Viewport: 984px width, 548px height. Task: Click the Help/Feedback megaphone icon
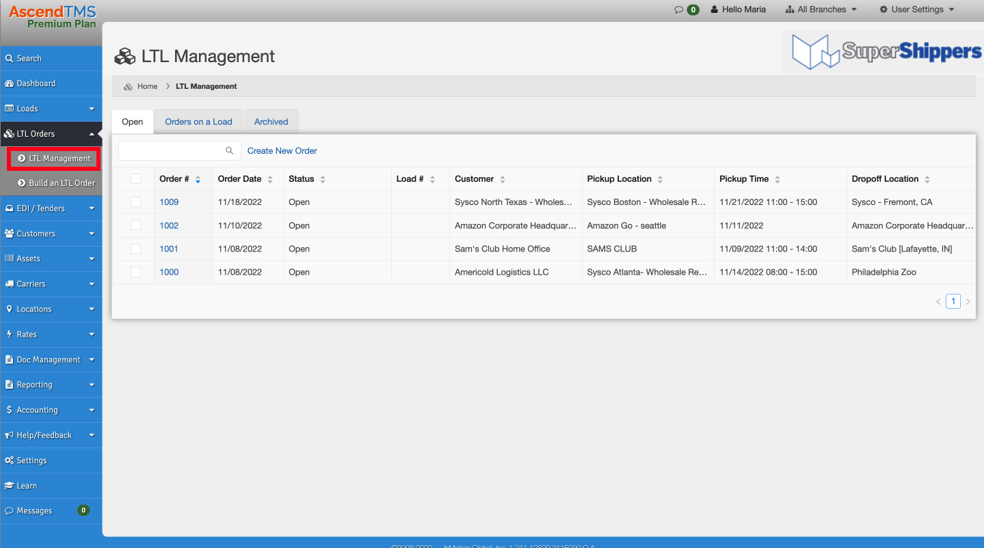pos(10,435)
